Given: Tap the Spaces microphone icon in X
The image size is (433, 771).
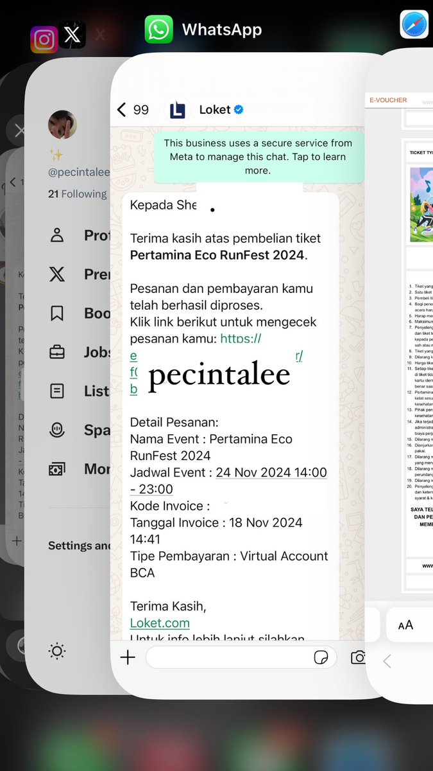Looking at the screenshot, I should click(x=57, y=430).
